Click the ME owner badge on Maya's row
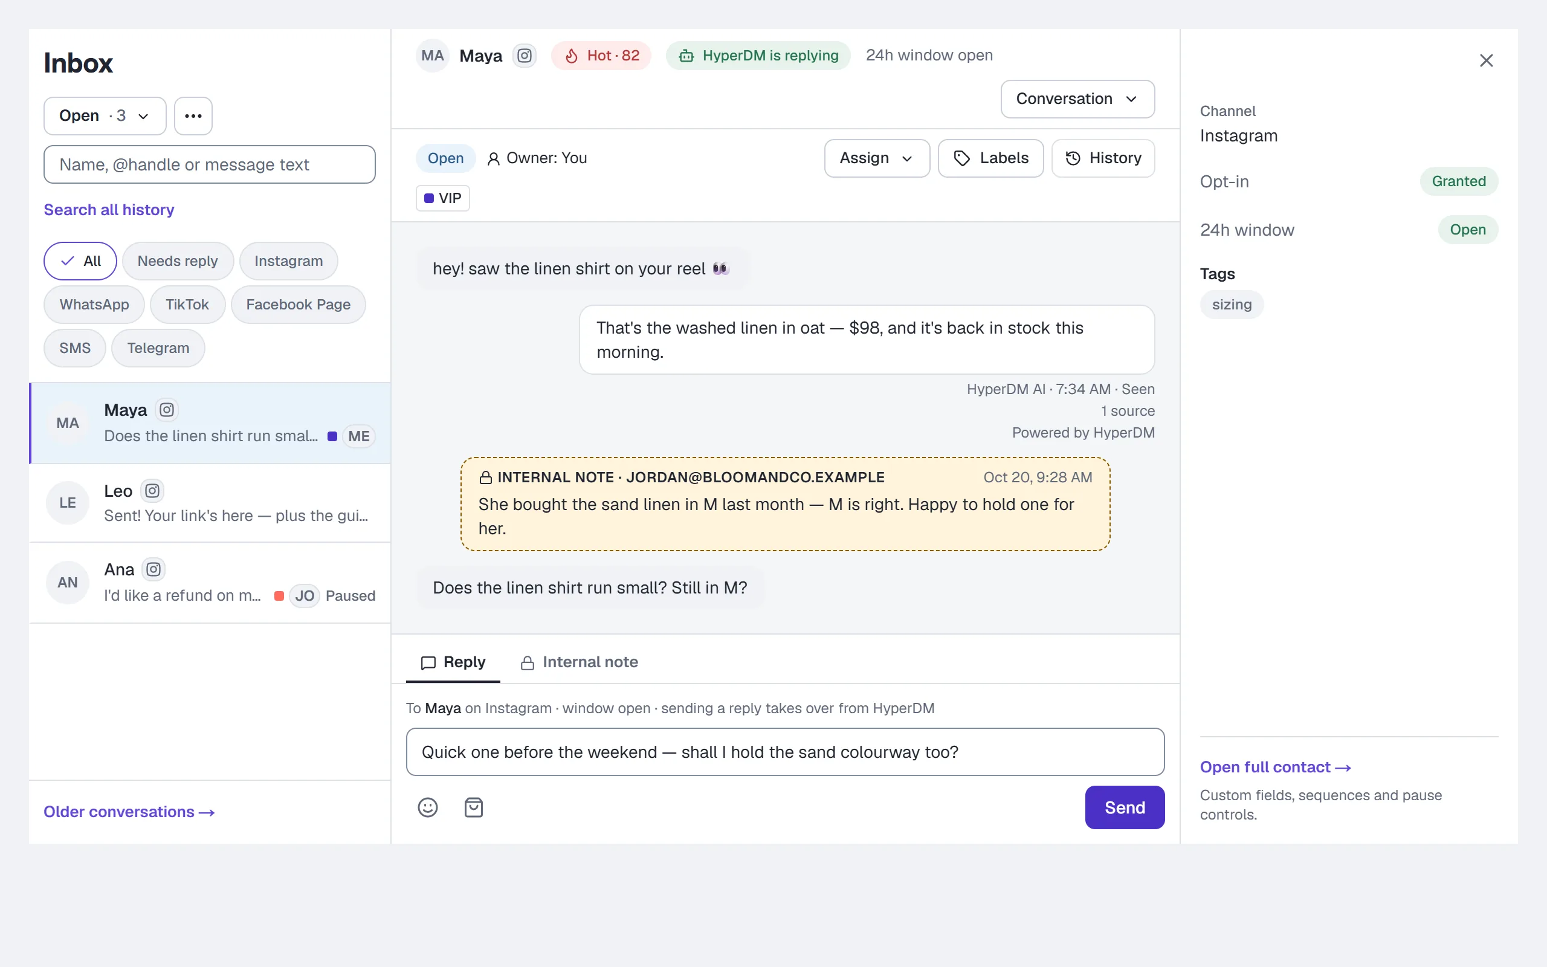This screenshot has height=967, width=1547. pyautogui.click(x=358, y=436)
